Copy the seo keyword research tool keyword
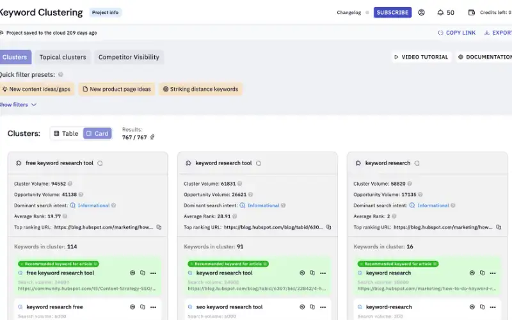 [312, 307]
